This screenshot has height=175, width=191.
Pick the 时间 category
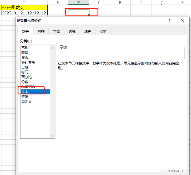[x=35, y=72]
